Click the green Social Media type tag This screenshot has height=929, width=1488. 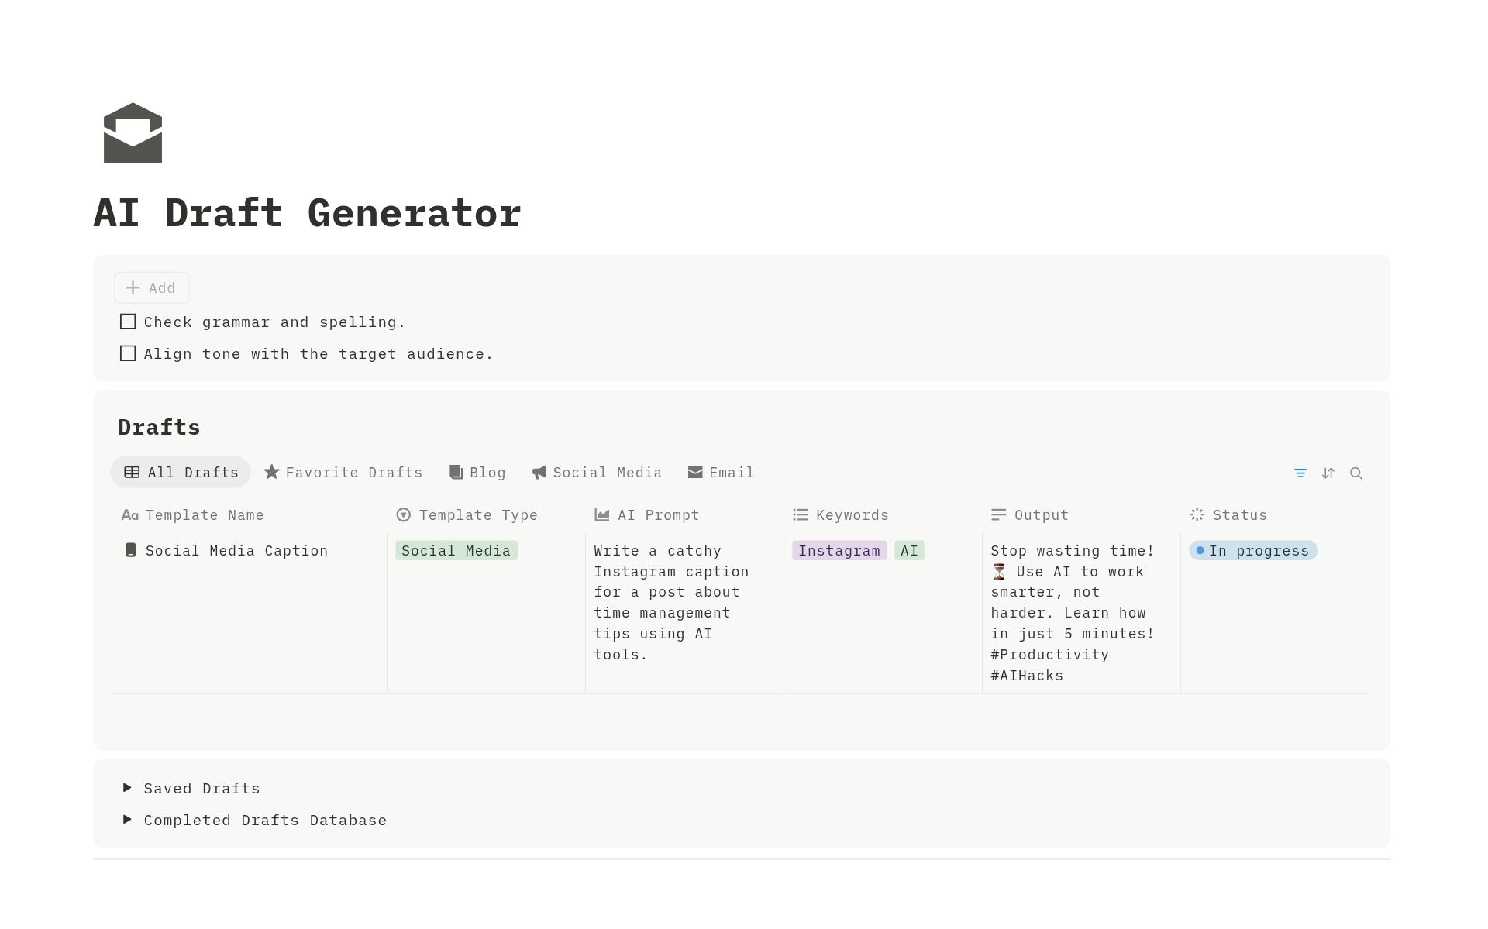[456, 551]
